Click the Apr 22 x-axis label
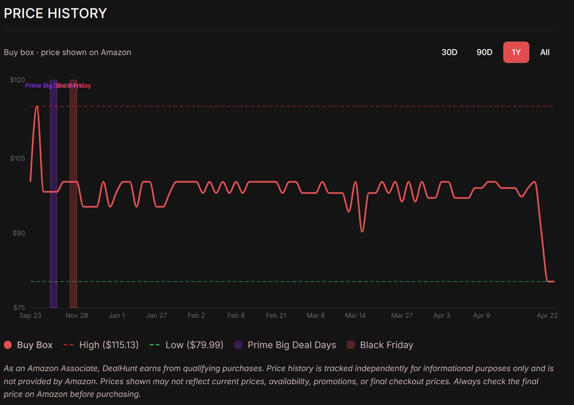 pos(547,315)
